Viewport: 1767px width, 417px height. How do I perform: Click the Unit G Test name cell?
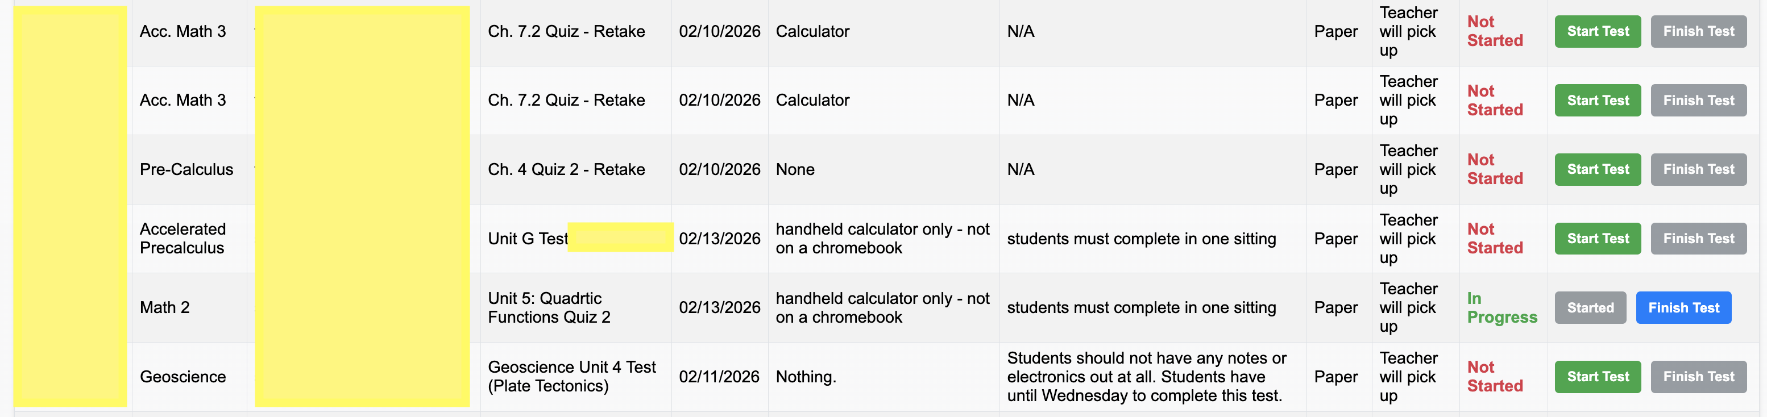[x=528, y=239]
